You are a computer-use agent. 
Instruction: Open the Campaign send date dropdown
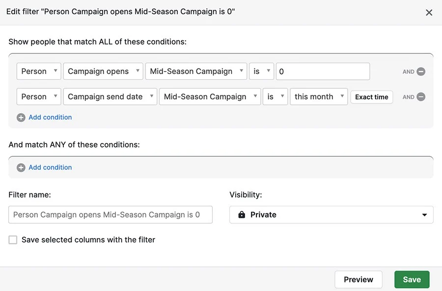tap(110, 97)
